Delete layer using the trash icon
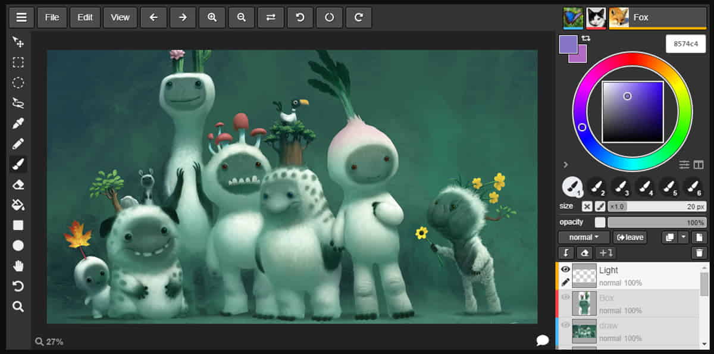Viewport: 714px width, 354px height. 699,253
